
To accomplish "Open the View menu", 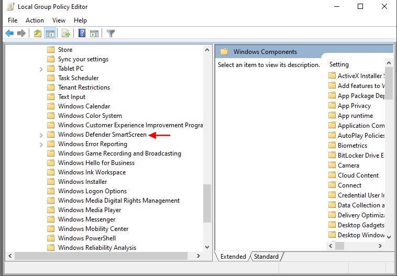I will coord(59,20).
